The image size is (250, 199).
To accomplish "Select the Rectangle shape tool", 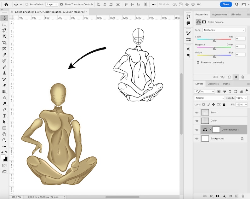I will pyautogui.click(x=4, y=128).
